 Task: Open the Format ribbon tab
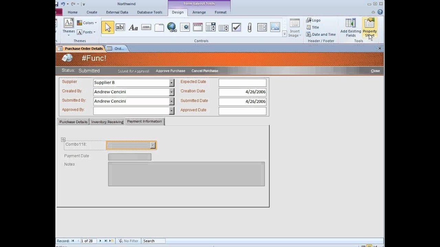(x=221, y=12)
